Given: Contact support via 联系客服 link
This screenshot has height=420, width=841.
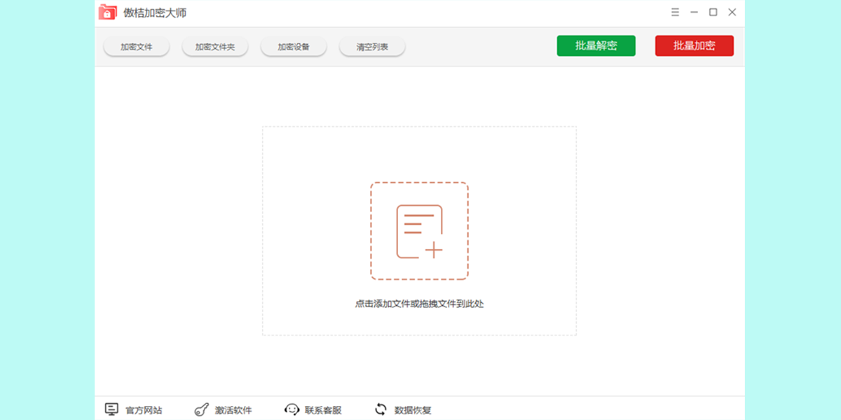Looking at the screenshot, I should (x=322, y=409).
